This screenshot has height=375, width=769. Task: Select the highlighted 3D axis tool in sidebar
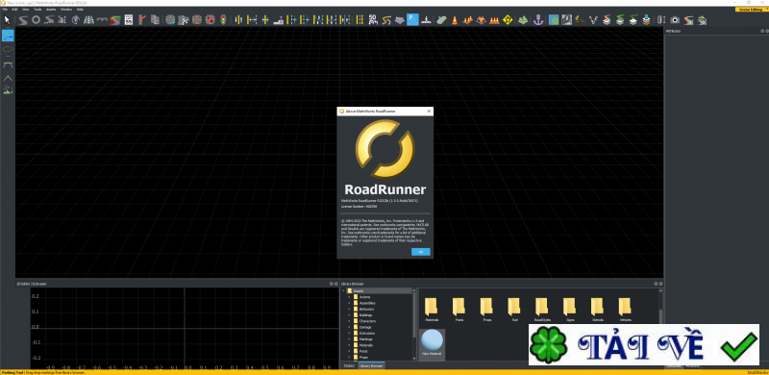click(x=8, y=36)
